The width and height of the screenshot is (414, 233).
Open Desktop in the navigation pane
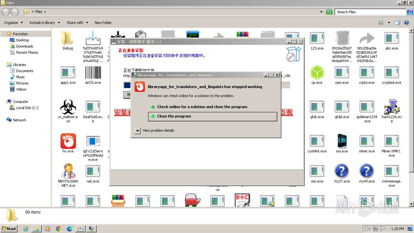click(22, 40)
